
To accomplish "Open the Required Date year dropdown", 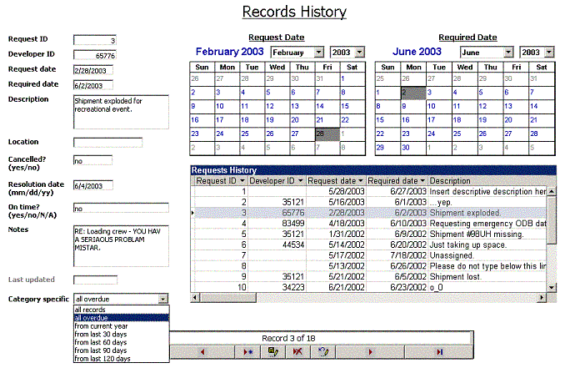I will coord(547,52).
